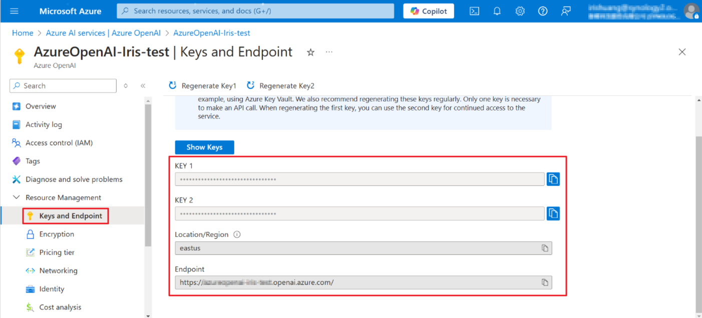Open the Feedback icon in top bar
Image resolution: width=702 pixels, height=318 pixels.
[566, 11]
